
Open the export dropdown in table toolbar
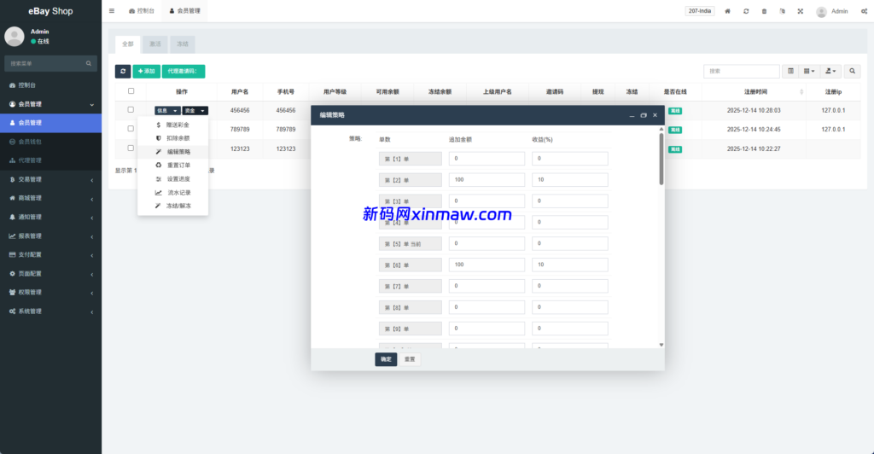pyautogui.click(x=830, y=72)
